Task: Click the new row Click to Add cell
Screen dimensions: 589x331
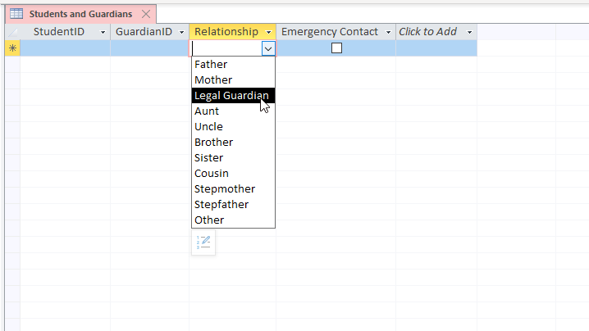Action: point(436,48)
